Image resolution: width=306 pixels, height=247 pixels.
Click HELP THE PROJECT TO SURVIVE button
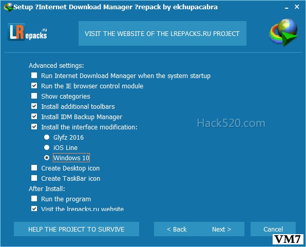pyautogui.click(x=76, y=229)
